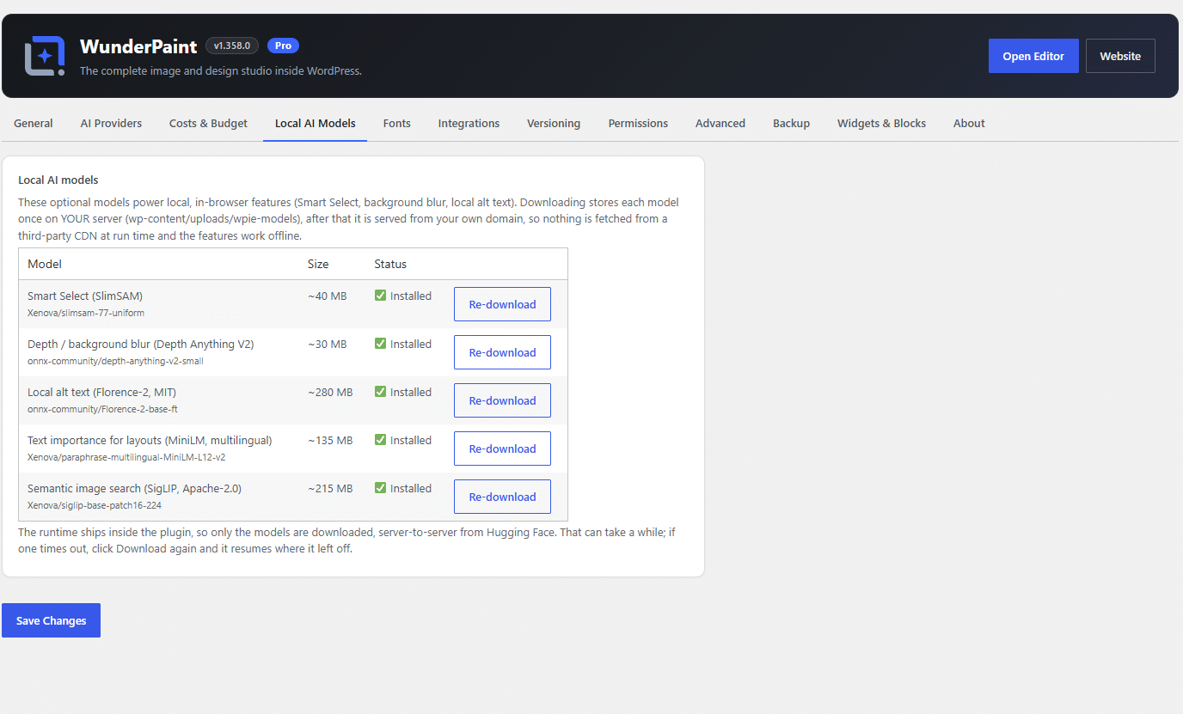Image resolution: width=1183 pixels, height=714 pixels.
Task: Click the green check icon for Smart Select
Action: click(381, 296)
